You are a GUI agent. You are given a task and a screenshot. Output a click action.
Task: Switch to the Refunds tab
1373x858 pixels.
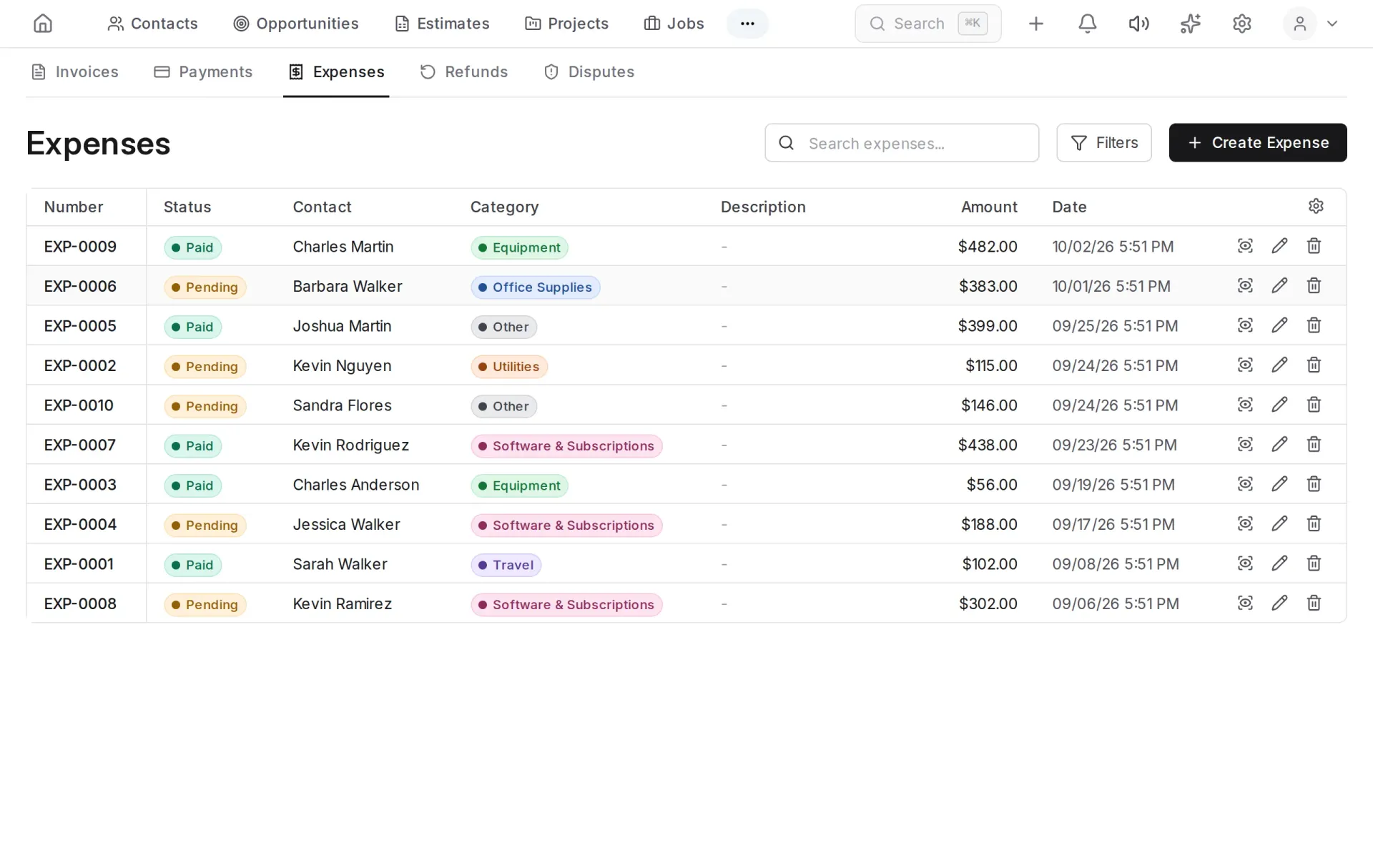click(x=463, y=72)
